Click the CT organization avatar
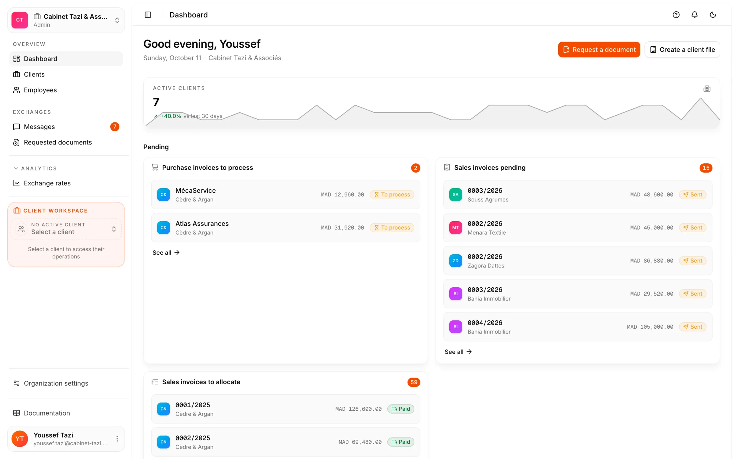Viewport: 735px width, 459px height. 20,20
